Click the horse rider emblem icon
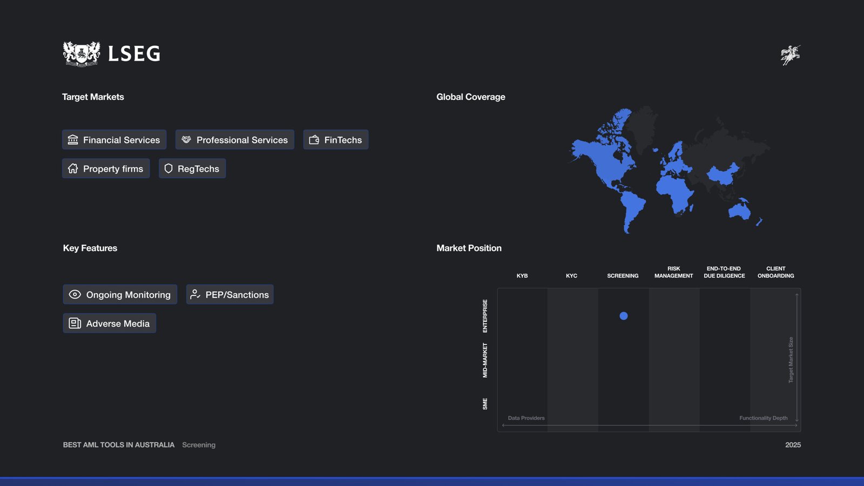The width and height of the screenshot is (864, 486). pos(791,55)
